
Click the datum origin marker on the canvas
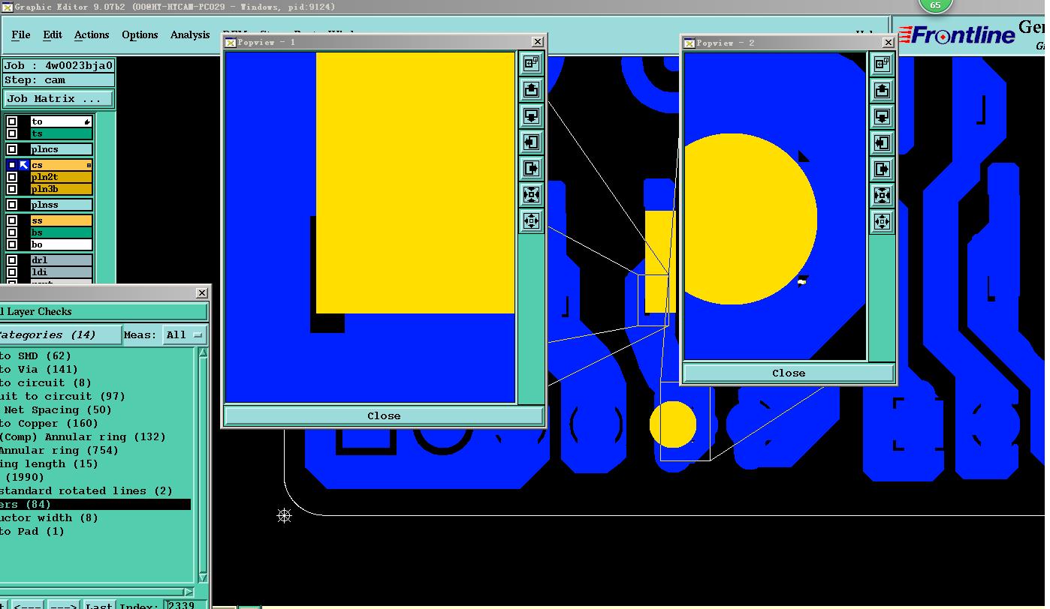point(284,515)
